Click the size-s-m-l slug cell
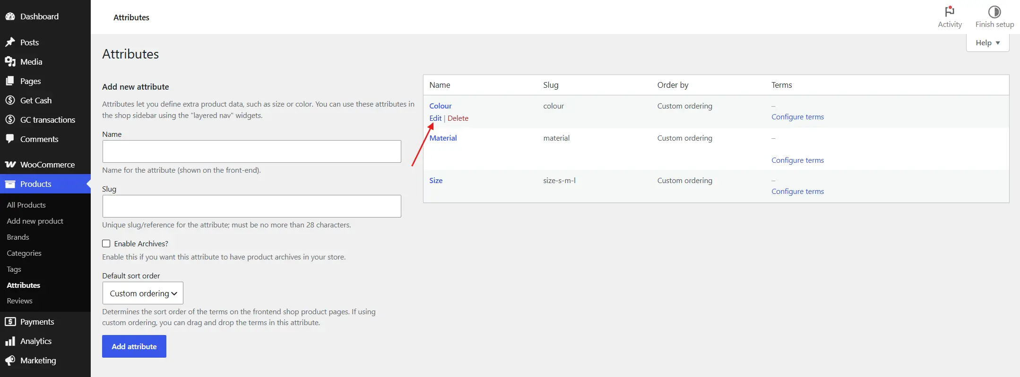 [559, 181]
